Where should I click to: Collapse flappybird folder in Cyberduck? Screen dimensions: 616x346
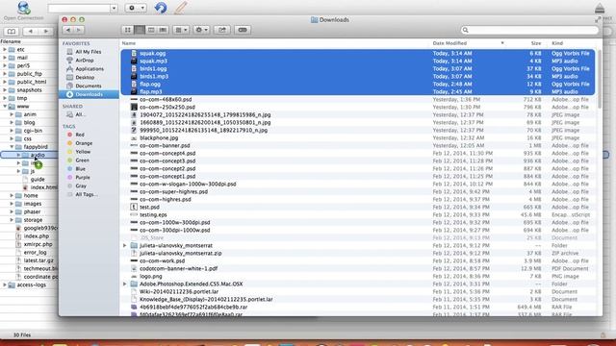click(12, 147)
